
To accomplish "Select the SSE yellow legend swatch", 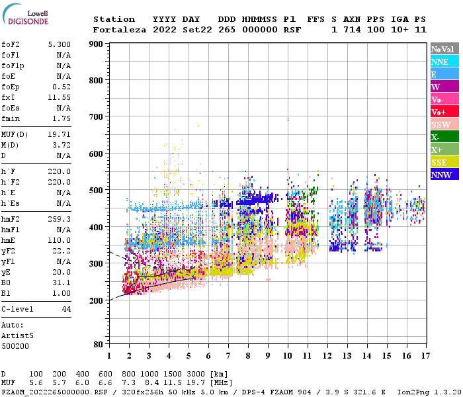I will tap(444, 162).
